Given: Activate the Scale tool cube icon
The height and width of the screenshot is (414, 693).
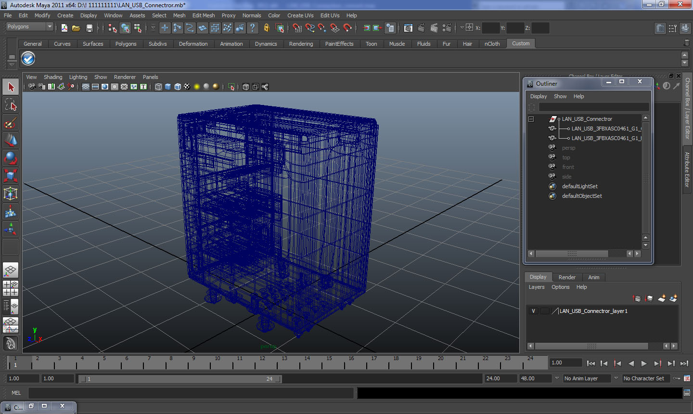Looking at the screenshot, I should click(x=11, y=176).
